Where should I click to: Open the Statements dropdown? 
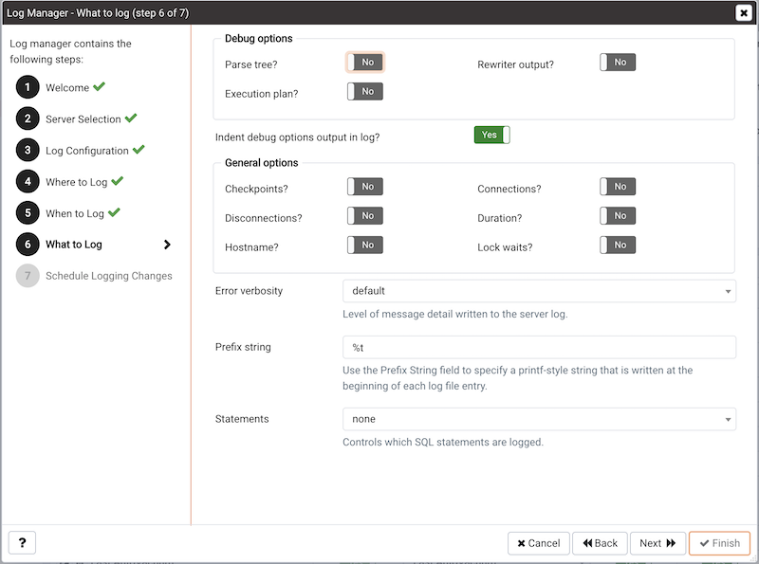(539, 419)
